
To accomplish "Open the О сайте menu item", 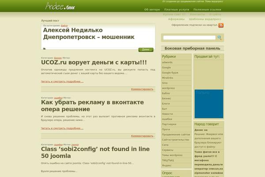I will click(215, 15).
